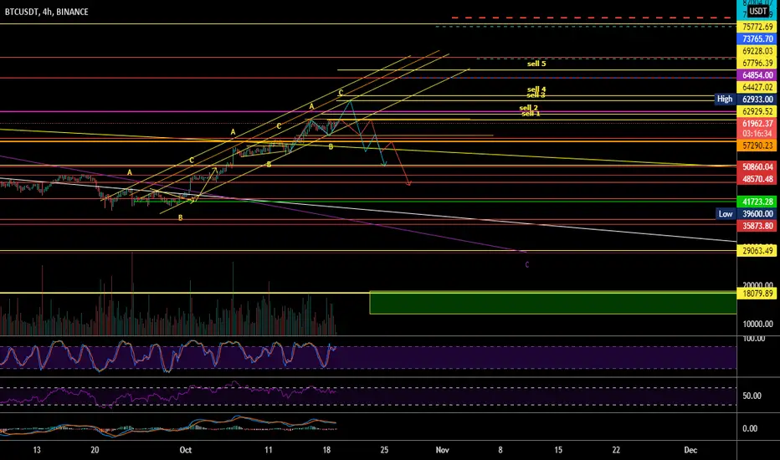Click the 18 date on time axis
The image size is (780, 460).
tap(326, 450)
